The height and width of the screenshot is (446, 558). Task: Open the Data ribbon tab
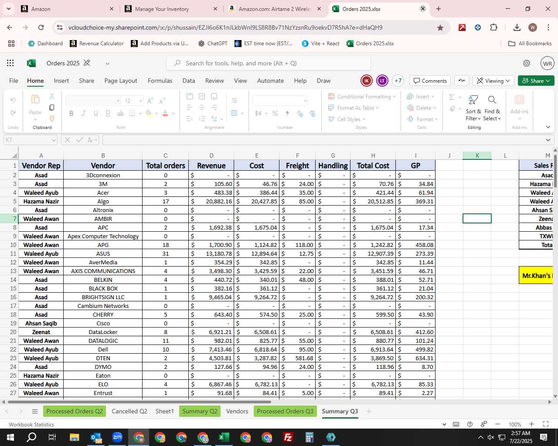coord(189,81)
